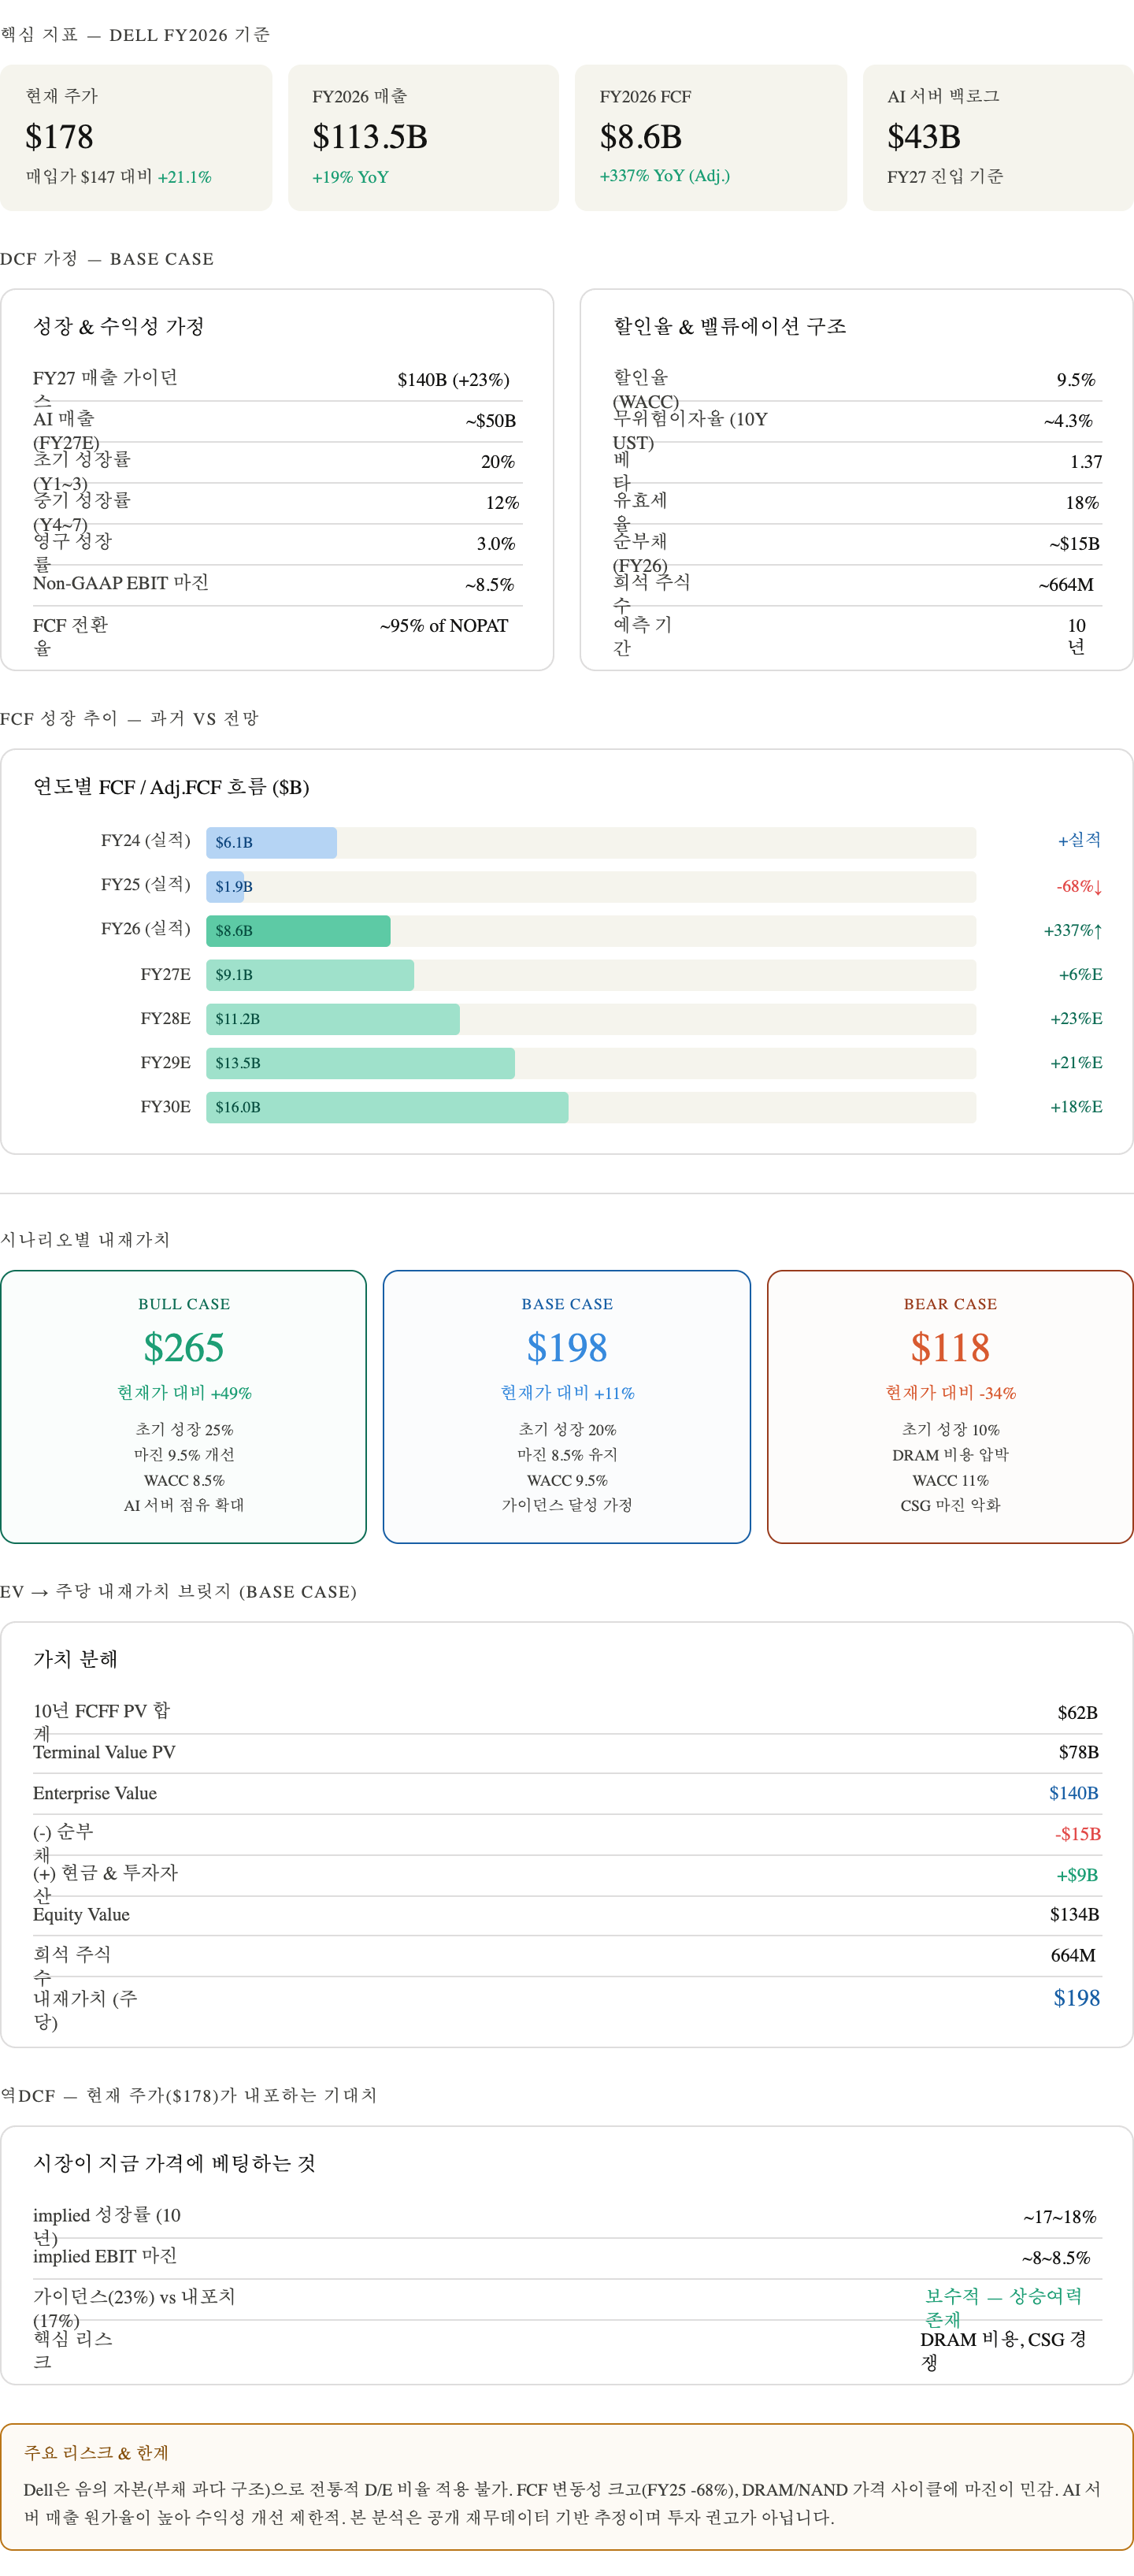Select the FY26 $8.6B FCF bar
This screenshot has width=1134, height=2576.
[x=298, y=931]
